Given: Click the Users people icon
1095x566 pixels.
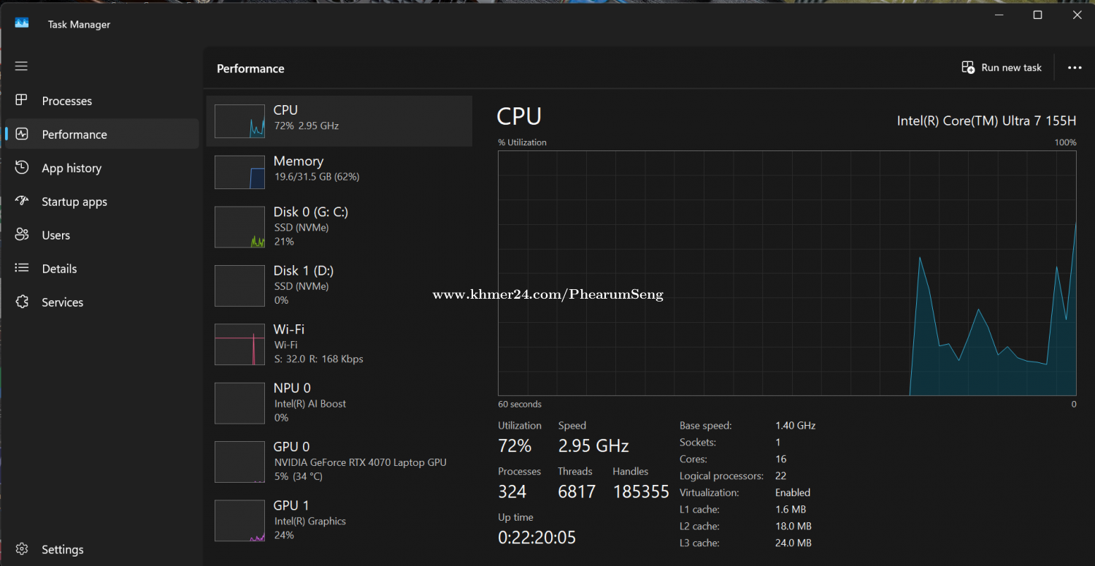Looking at the screenshot, I should [x=21, y=234].
